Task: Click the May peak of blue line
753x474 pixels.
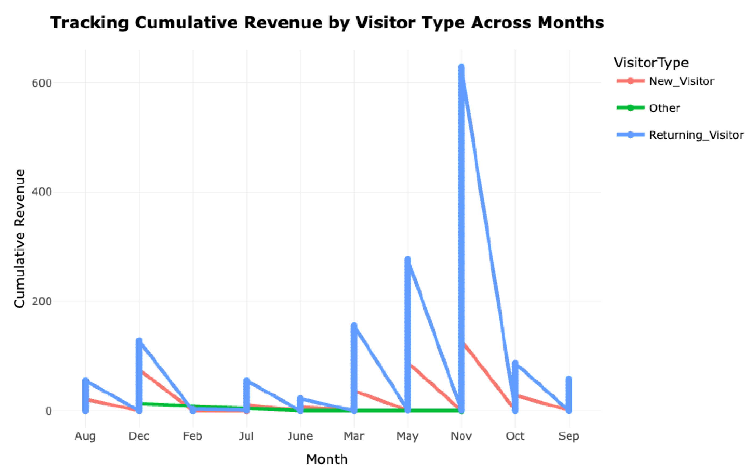Action: point(407,259)
